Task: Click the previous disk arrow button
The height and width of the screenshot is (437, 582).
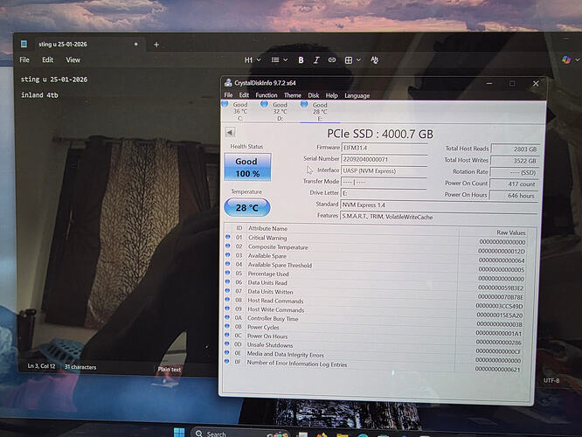Action: (231, 133)
